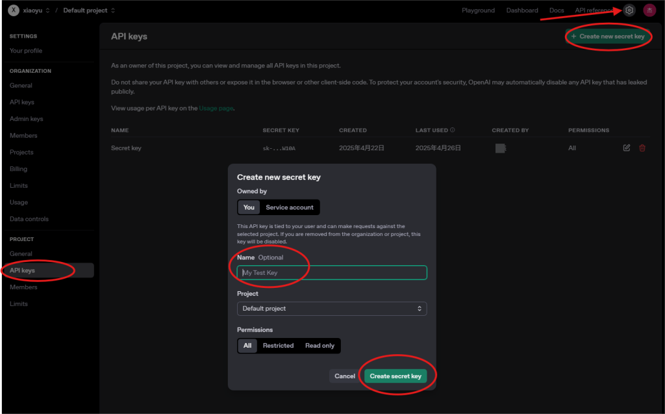Image resolution: width=665 pixels, height=414 pixels.
Task: Click the Create secret key button
Action: pos(395,376)
